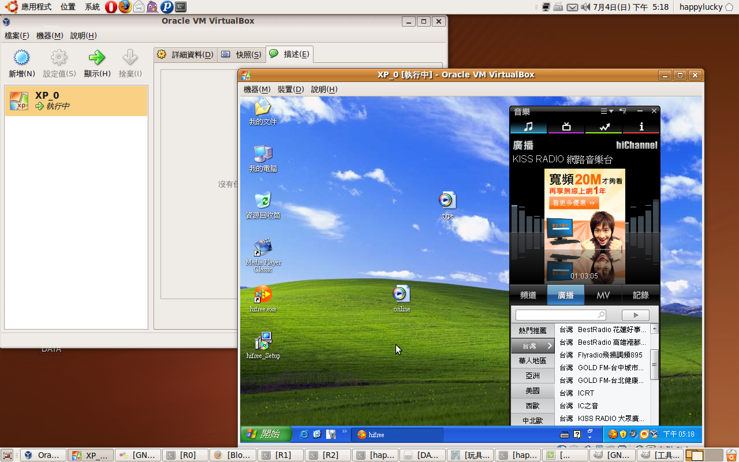
Task: Click the station list scroll-up arrow
Action: (x=654, y=329)
